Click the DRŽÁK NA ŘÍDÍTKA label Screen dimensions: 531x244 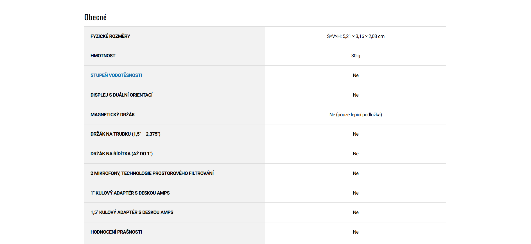tap(121, 154)
